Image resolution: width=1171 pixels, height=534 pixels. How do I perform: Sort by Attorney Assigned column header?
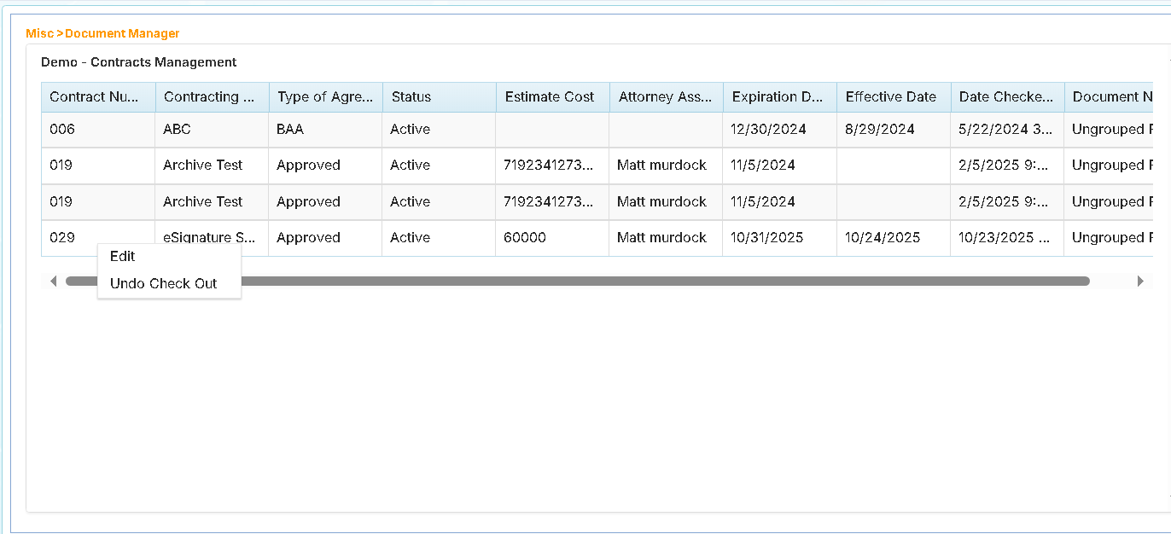point(666,96)
